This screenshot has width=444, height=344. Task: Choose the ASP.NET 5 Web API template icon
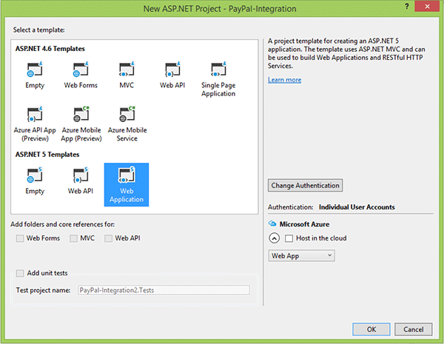point(81,175)
